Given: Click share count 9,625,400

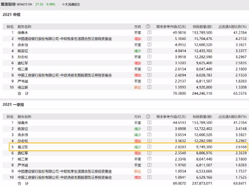Looking at the screenshot, I should click(204, 63).
